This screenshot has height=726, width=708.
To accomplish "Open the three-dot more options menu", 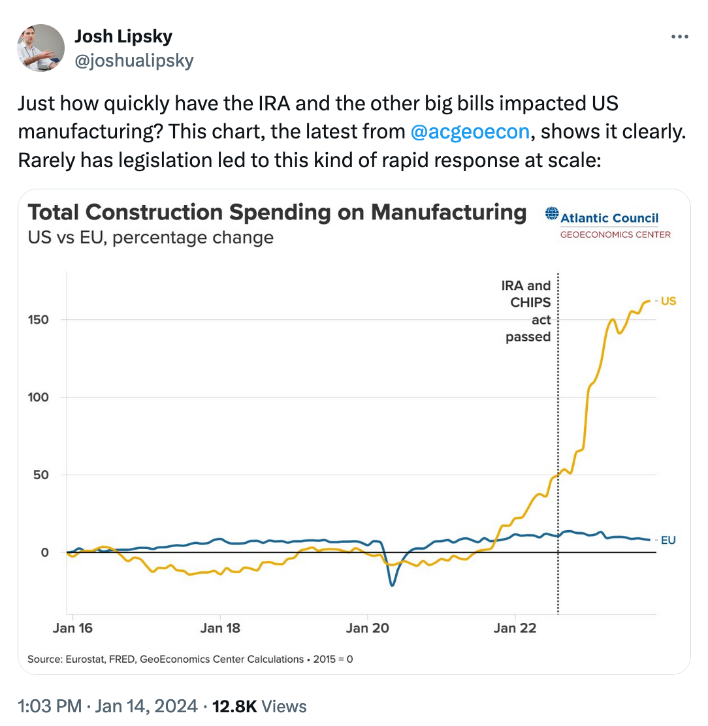I will (680, 37).
